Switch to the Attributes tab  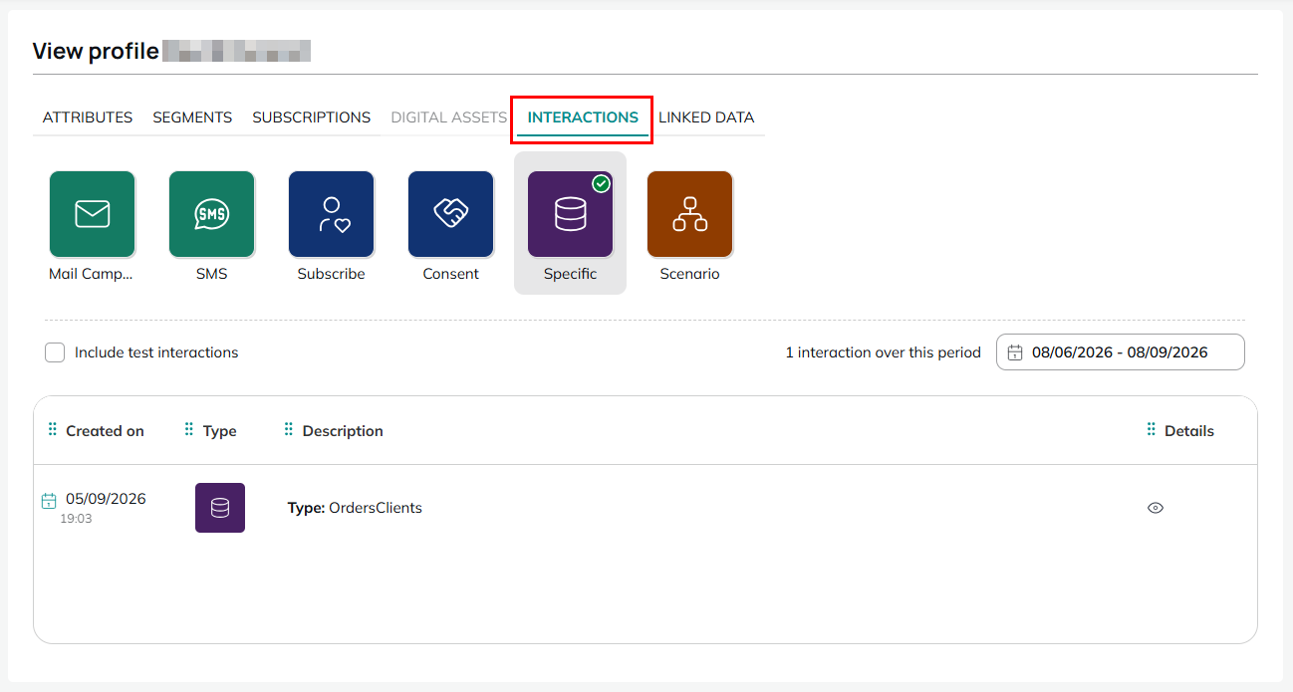[x=88, y=117]
